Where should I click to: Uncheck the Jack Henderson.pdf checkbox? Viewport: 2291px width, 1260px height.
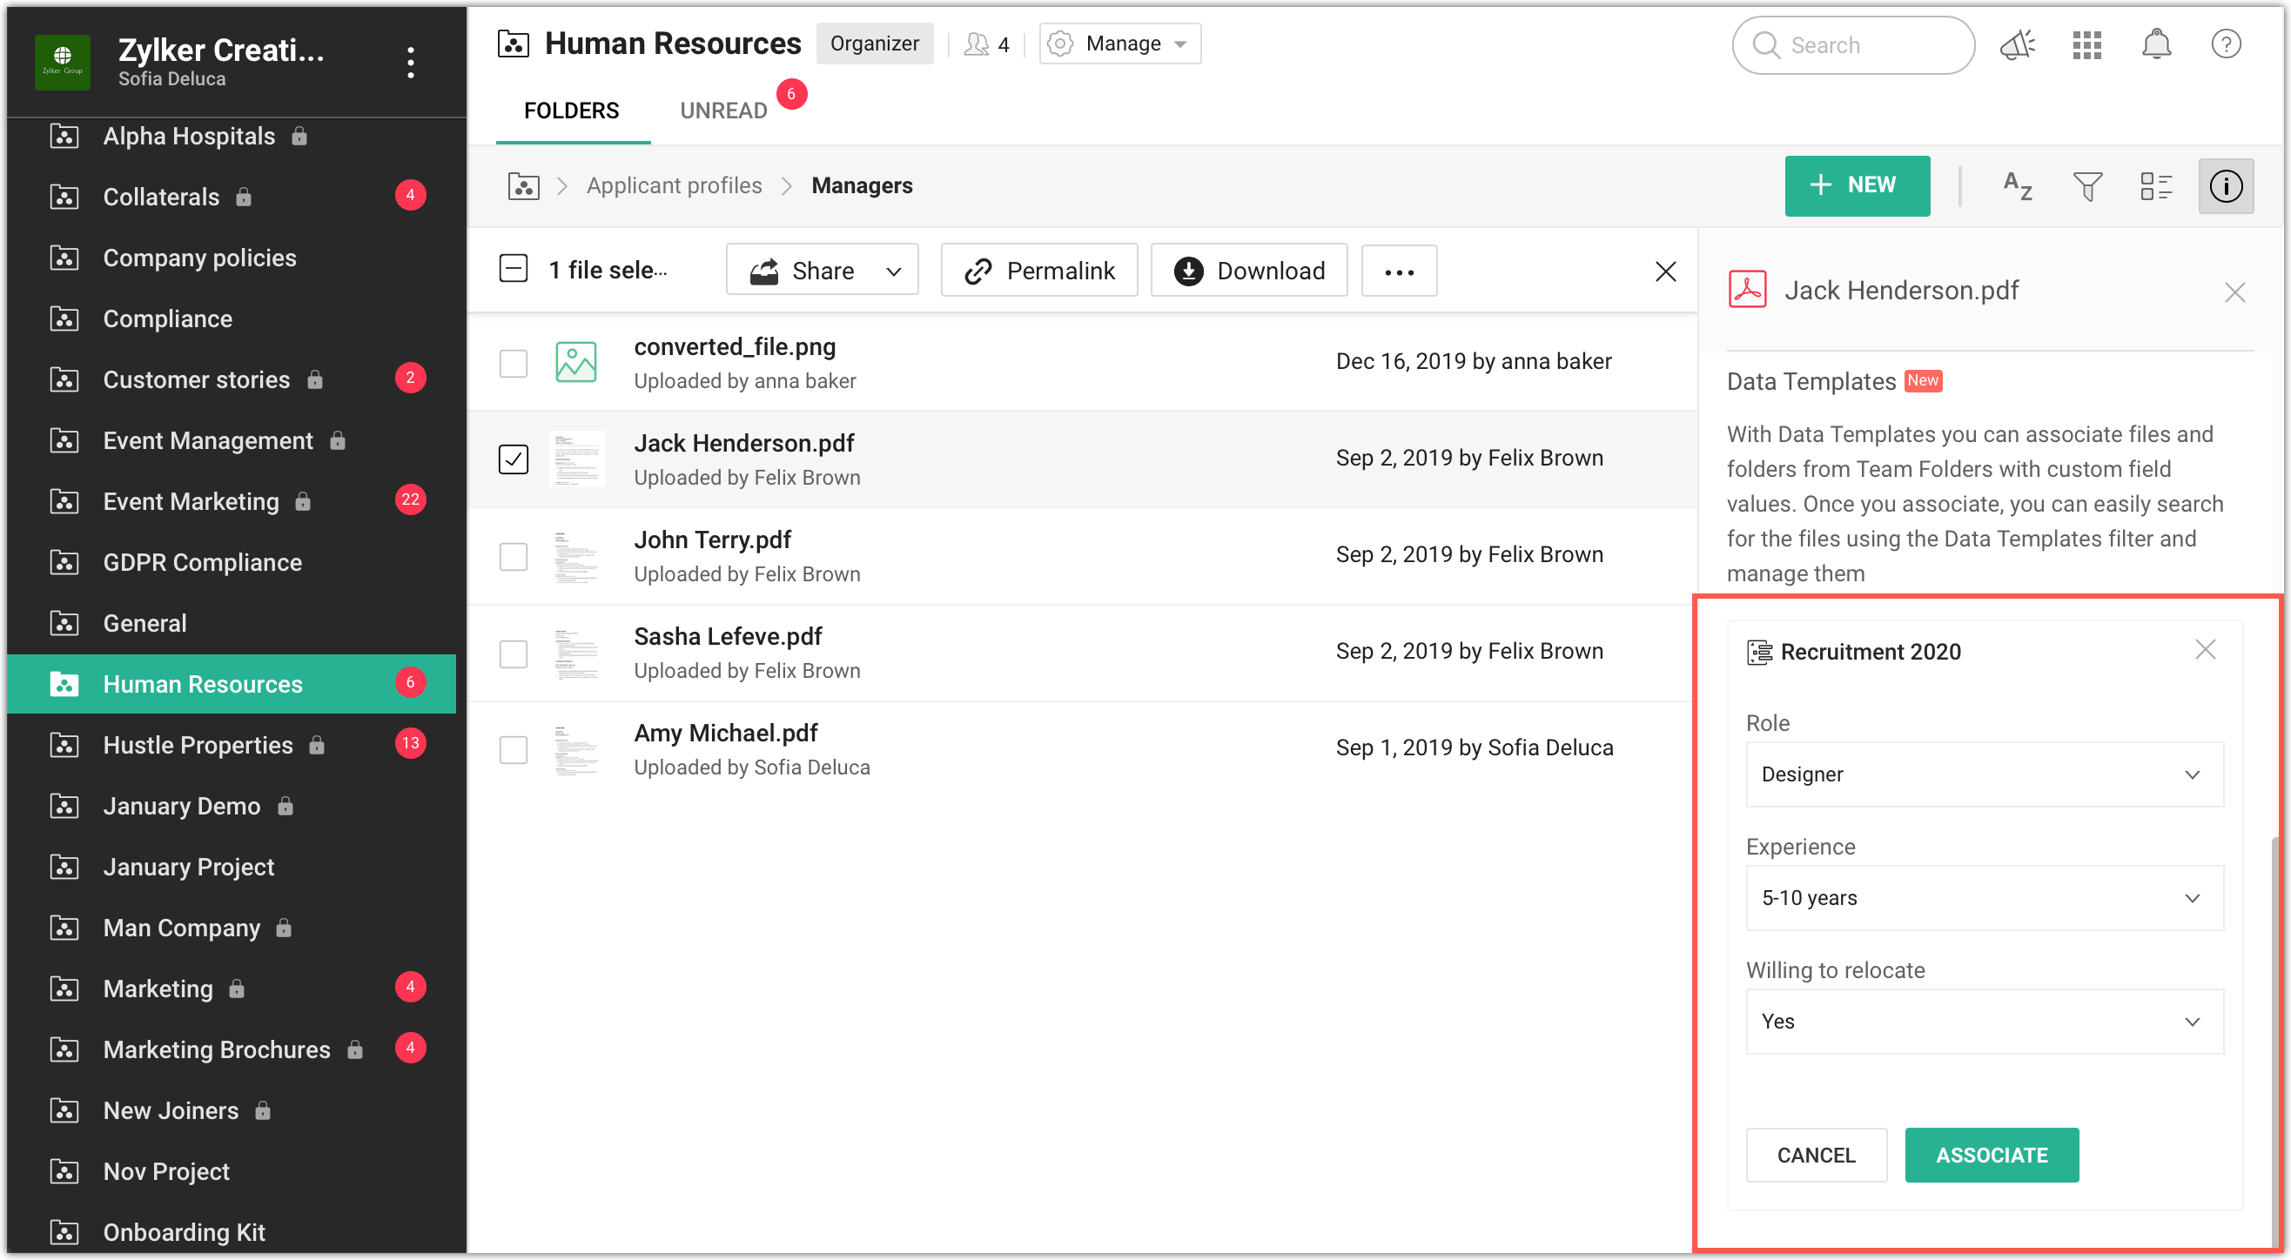coord(514,459)
